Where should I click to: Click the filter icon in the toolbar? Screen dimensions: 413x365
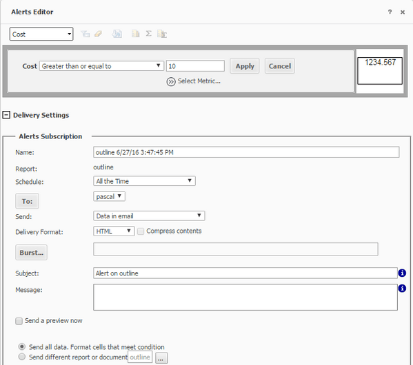85,34
